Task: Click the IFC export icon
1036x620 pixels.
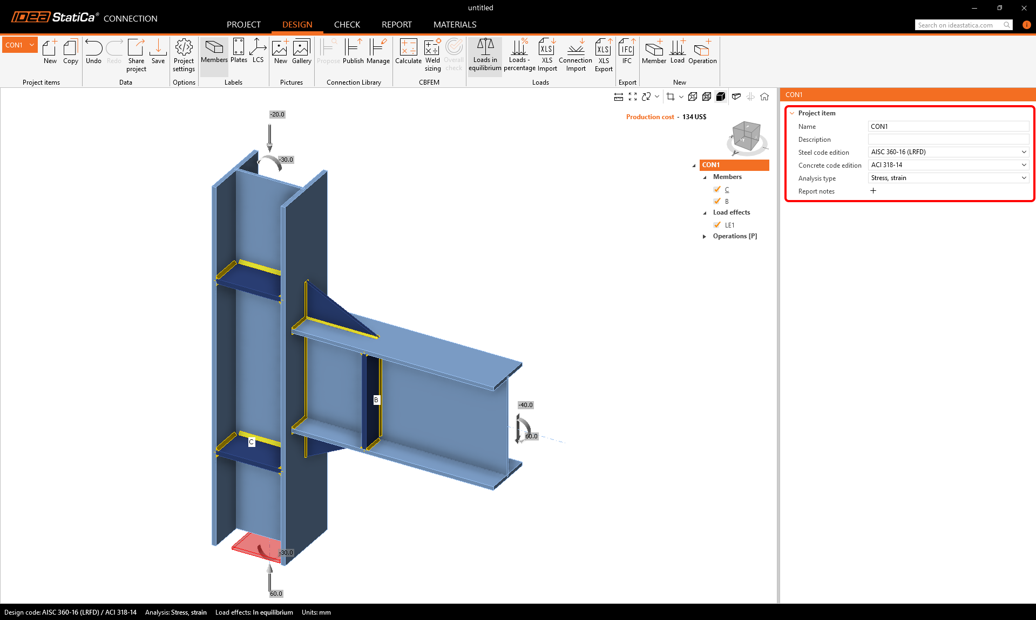Action: point(626,52)
